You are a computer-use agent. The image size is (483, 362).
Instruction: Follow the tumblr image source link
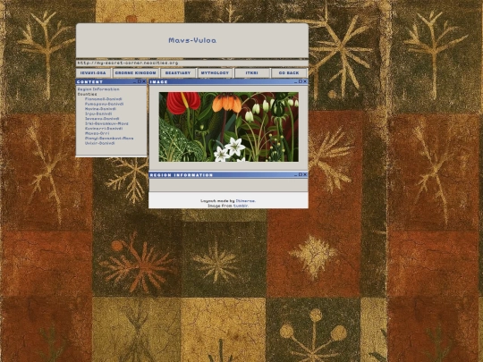(x=241, y=206)
